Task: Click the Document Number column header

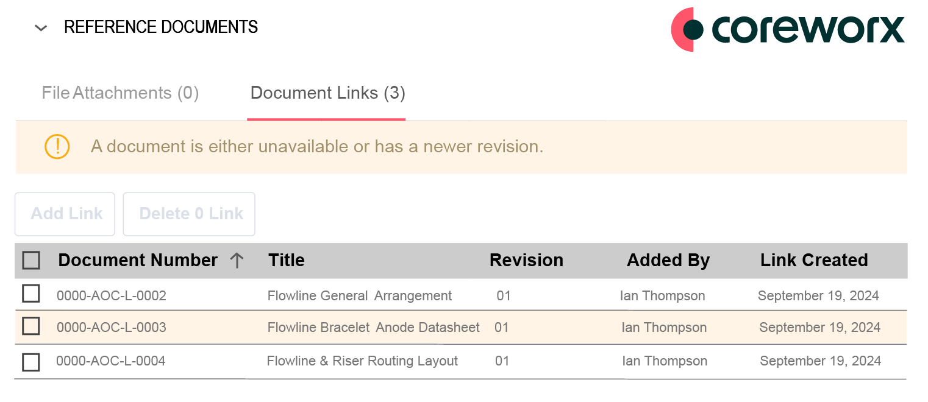Action: [137, 260]
